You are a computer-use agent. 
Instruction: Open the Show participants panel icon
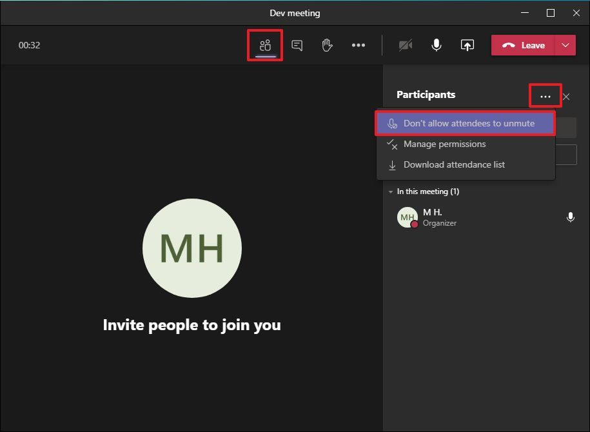click(265, 44)
